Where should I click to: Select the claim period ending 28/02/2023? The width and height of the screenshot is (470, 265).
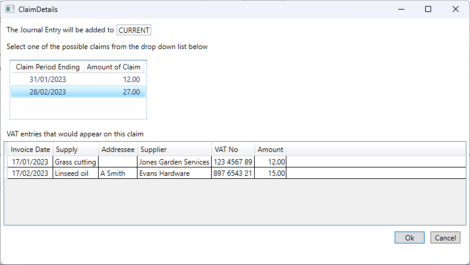point(78,92)
